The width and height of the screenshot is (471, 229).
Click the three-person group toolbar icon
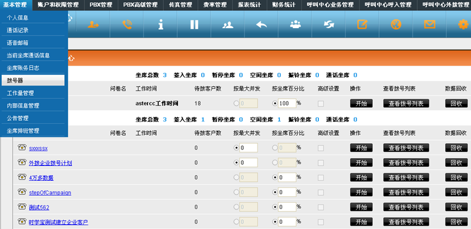pos(295,25)
